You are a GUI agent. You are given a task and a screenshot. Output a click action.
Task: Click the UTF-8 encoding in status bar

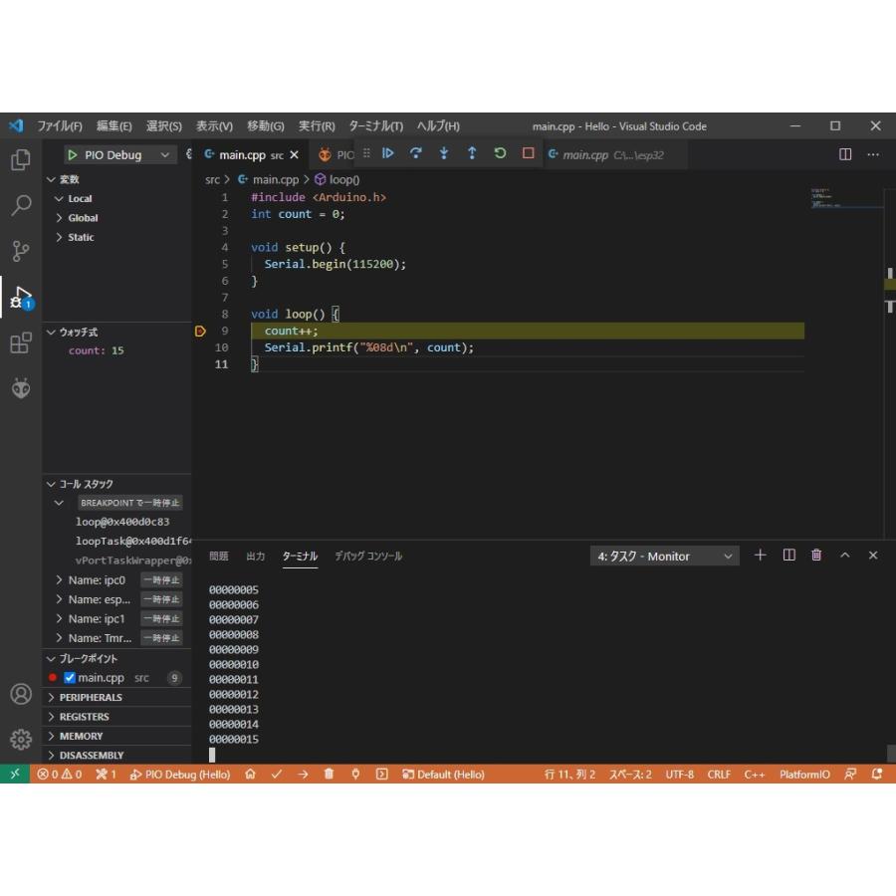[x=679, y=775]
